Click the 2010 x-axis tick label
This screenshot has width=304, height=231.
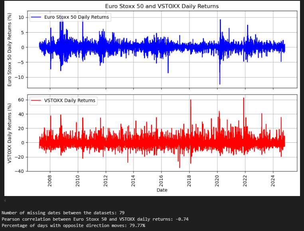(x=78, y=181)
